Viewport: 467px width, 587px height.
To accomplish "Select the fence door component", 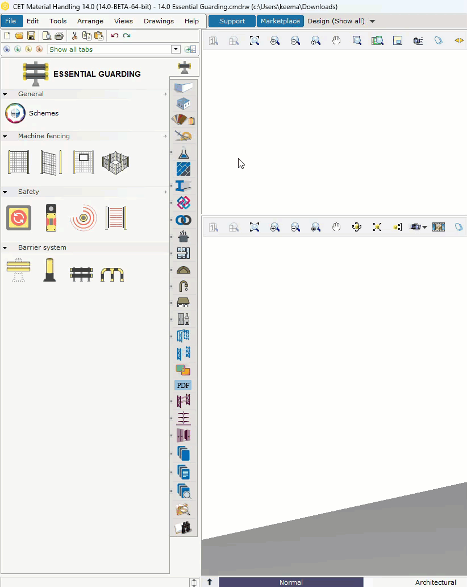I will click(51, 163).
